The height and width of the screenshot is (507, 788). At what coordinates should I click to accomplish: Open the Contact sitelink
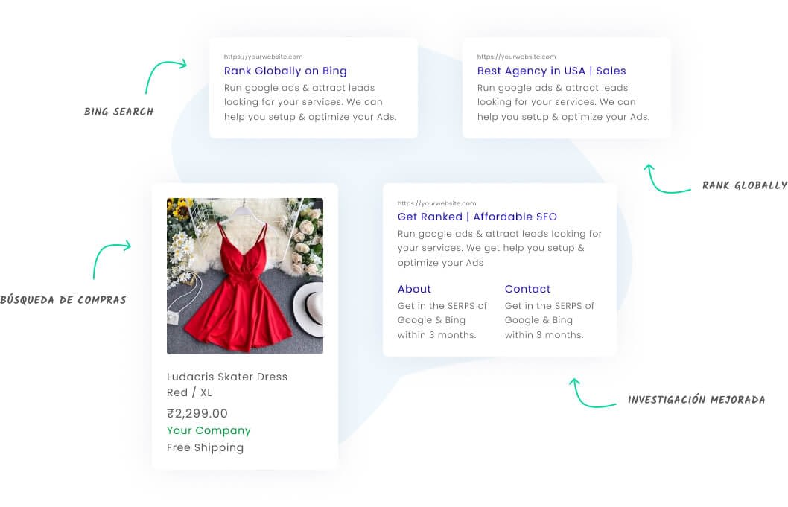click(x=527, y=289)
